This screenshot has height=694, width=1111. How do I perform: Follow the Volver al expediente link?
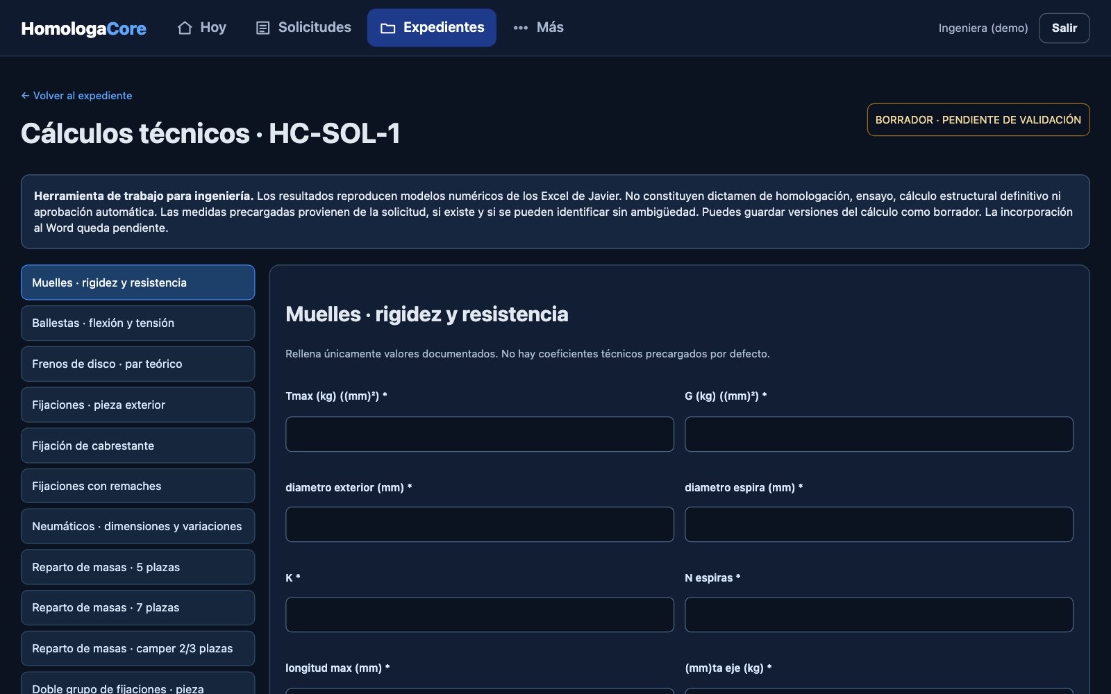(76, 96)
